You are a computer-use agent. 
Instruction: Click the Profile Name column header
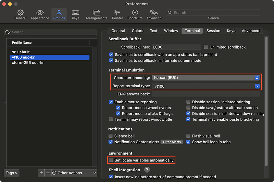[x=48, y=42]
